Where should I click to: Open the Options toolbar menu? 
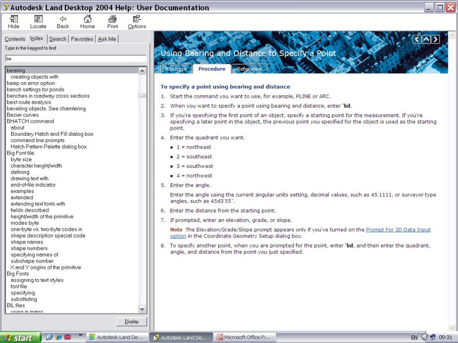(x=137, y=22)
